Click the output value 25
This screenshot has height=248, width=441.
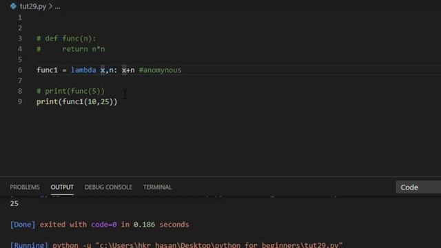click(14, 204)
